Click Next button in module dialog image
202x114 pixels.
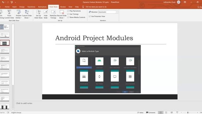125,92
